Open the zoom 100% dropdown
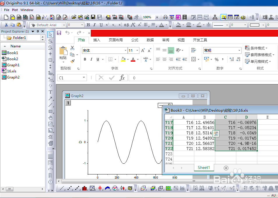This screenshot has width=278, height=198. tap(157, 17)
